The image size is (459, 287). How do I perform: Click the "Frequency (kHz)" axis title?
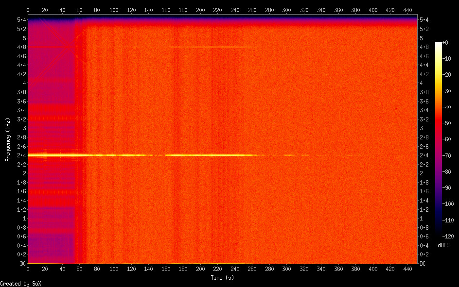click(8, 139)
